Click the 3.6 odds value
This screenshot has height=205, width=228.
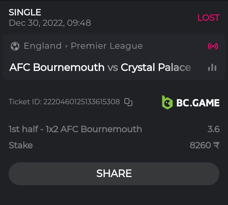213,129
